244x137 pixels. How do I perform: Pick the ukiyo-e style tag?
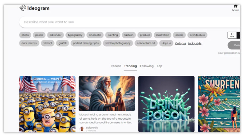click(166, 43)
